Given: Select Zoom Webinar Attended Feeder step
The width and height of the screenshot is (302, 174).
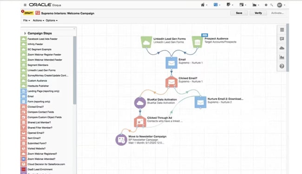Looking at the screenshot, I should pyautogui.click(x=46, y=60).
